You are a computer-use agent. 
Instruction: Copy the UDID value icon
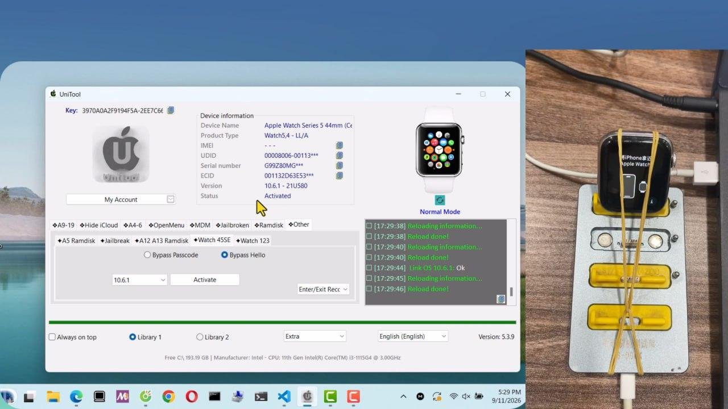point(340,156)
